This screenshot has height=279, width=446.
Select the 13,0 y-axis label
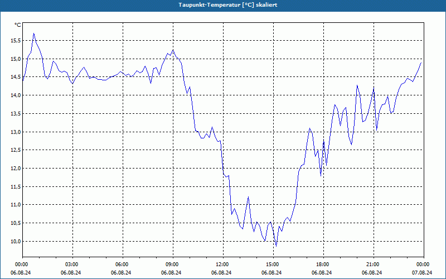(x=16, y=132)
